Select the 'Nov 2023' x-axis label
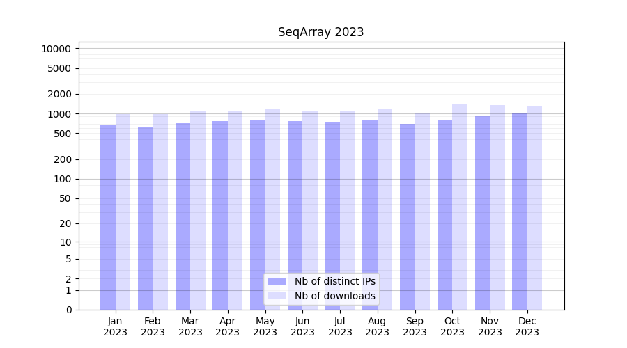The image size is (627, 348). click(490, 326)
